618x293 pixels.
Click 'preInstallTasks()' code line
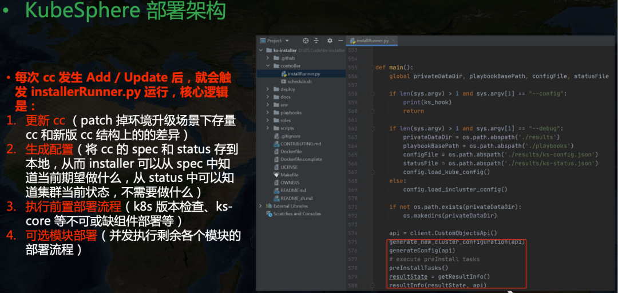418,268
